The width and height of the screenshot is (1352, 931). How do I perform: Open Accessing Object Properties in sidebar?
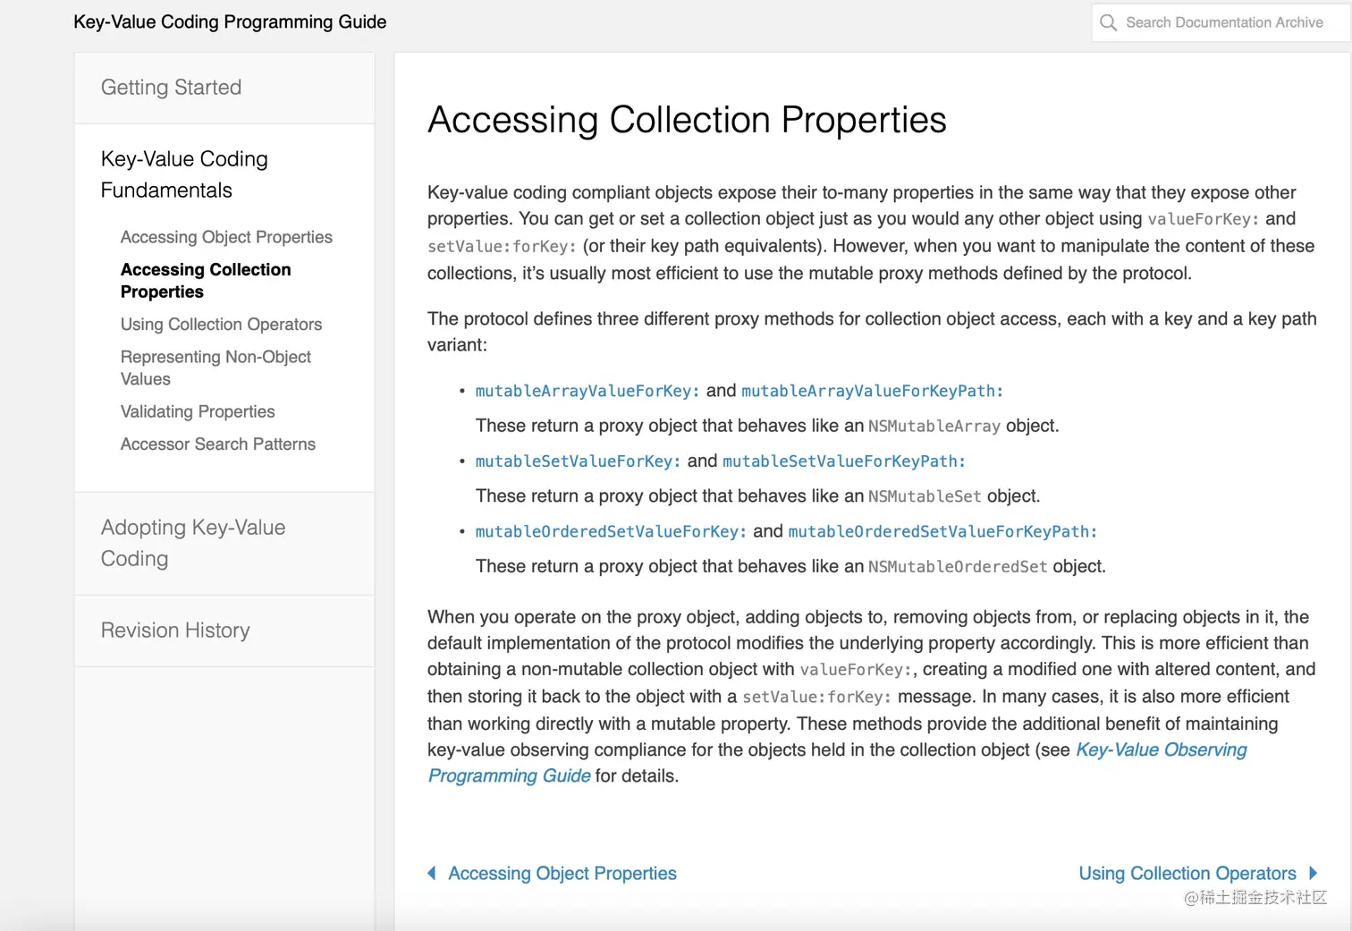tap(226, 237)
